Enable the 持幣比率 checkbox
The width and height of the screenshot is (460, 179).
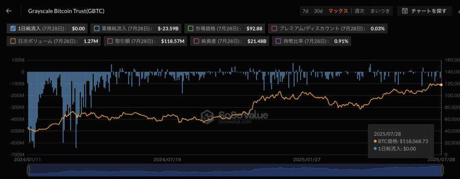[x=278, y=41]
